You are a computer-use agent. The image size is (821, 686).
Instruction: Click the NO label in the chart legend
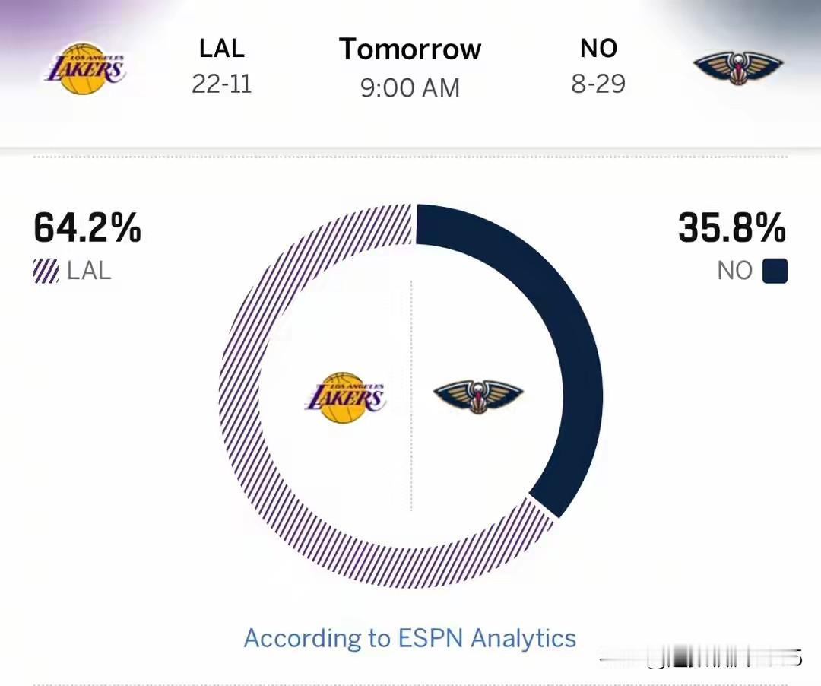click(x=734, y=272)
